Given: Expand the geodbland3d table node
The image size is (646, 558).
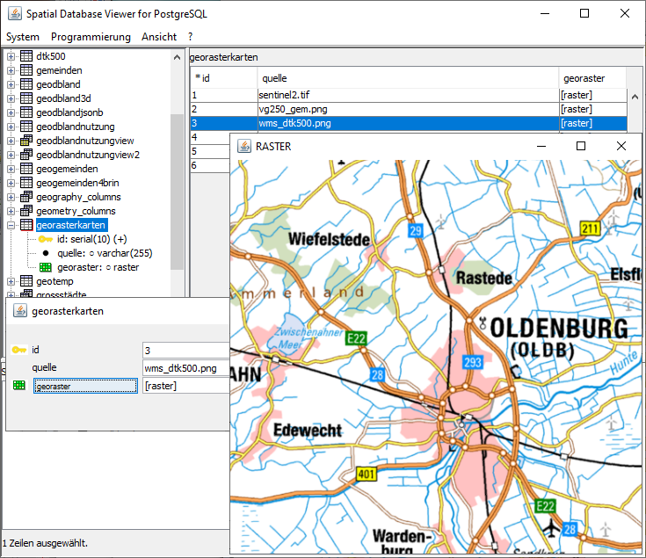Looking at the screenshot, I should click(11, 98).
